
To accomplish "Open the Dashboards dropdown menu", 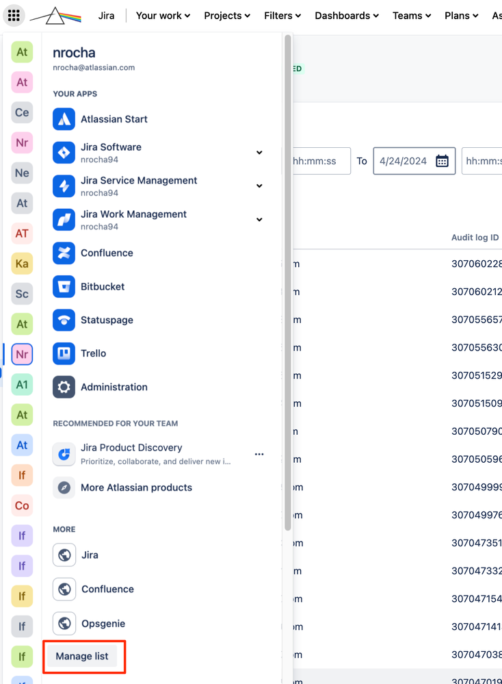I will [347, 16].
